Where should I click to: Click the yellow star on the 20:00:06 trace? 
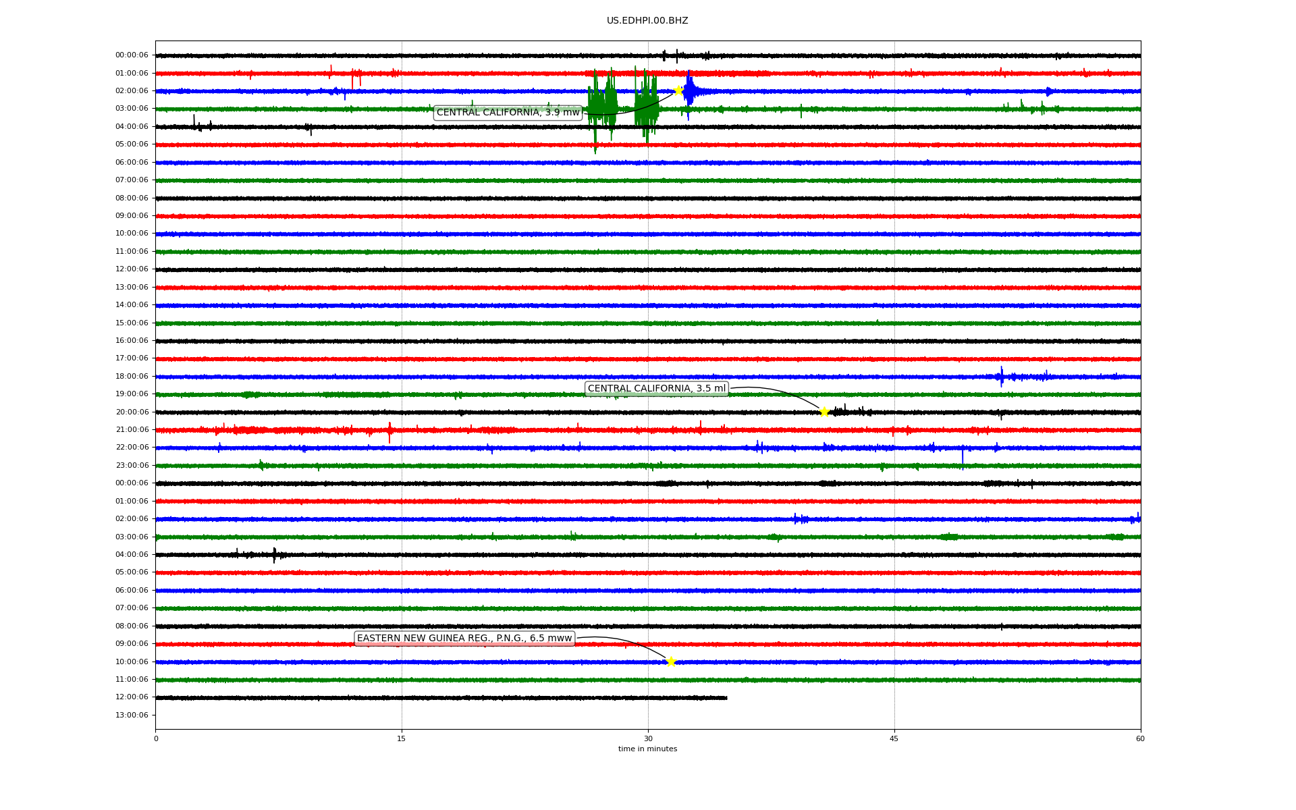coord(824,412)
